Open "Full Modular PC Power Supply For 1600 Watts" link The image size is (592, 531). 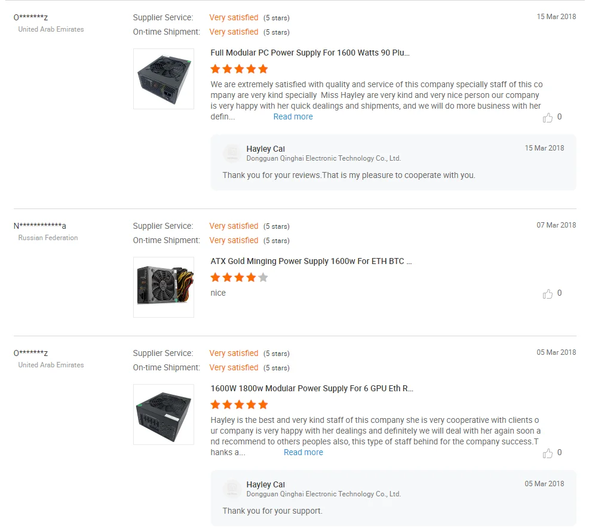point(310,53)
